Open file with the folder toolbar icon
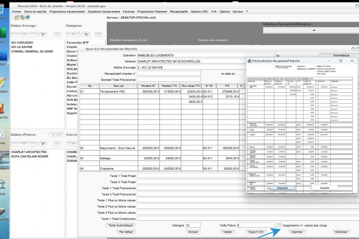Screen dimensions: 359x239 coord(17,17)
